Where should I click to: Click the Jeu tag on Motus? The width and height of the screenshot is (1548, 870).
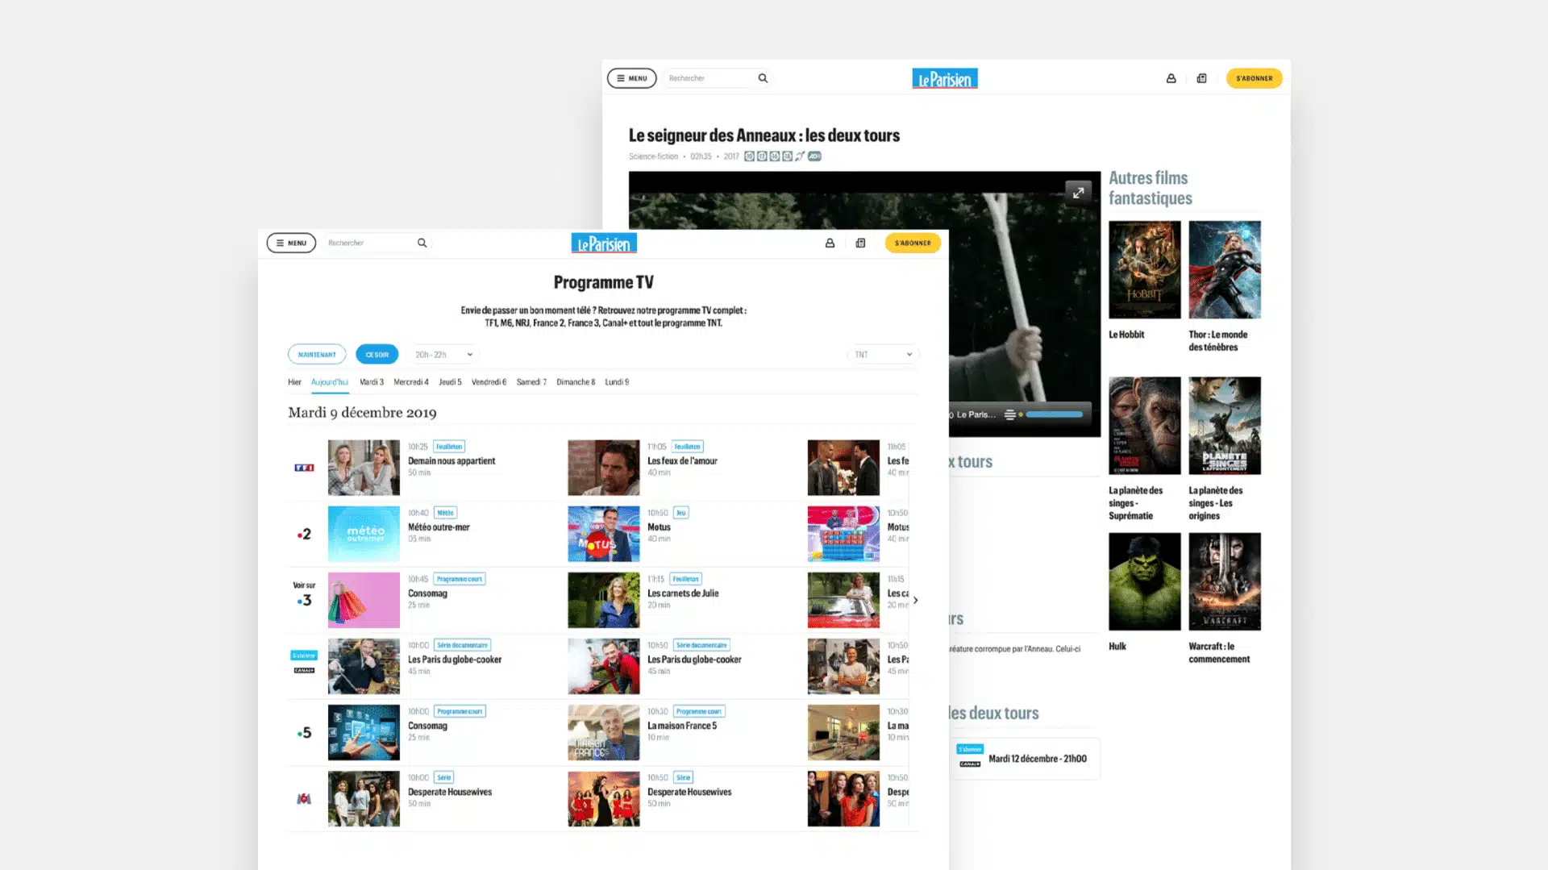pos(680,513)
